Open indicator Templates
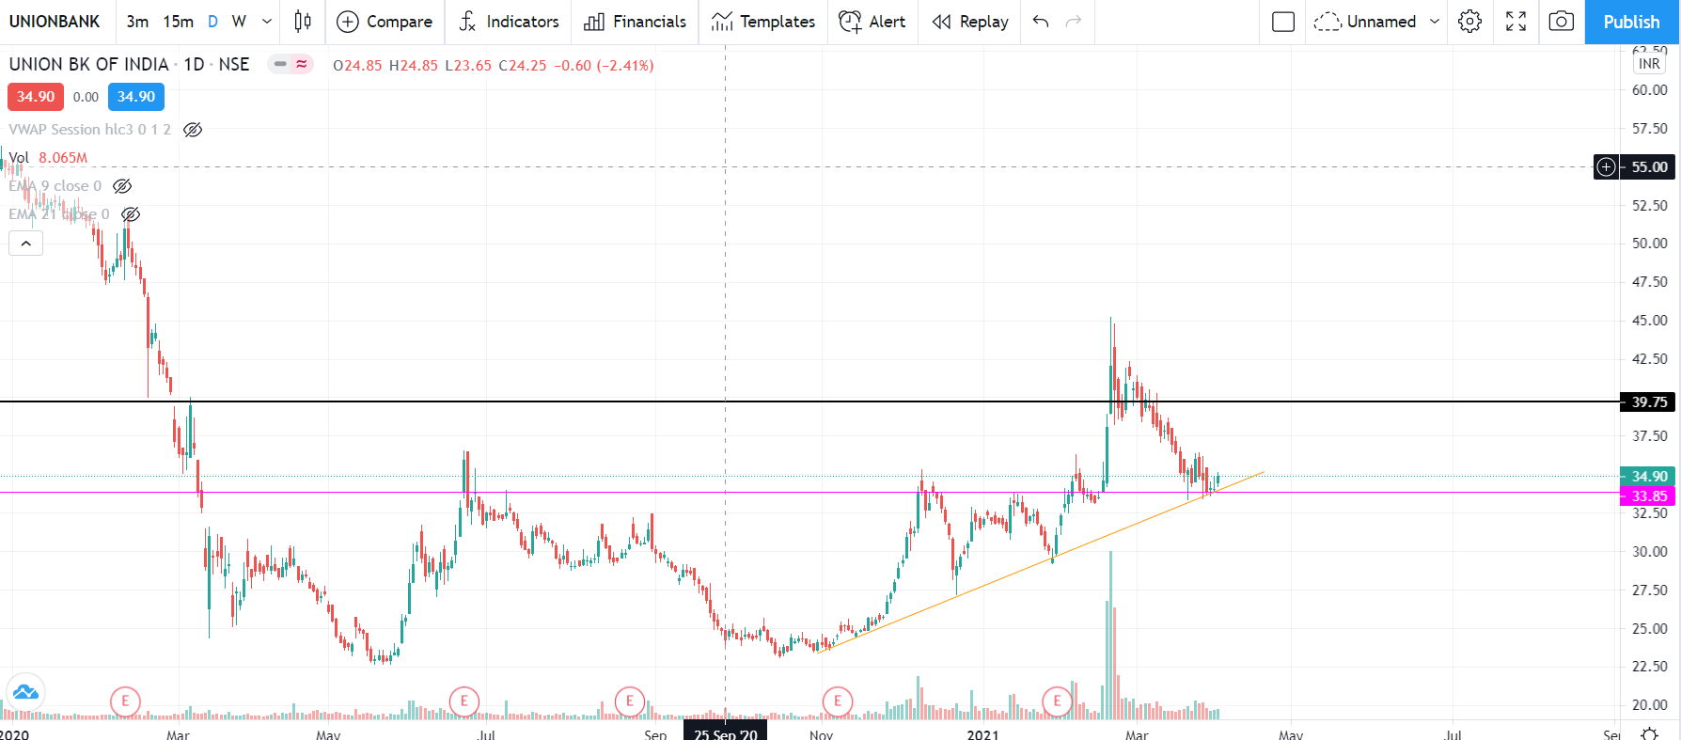 tap(762, 22)
